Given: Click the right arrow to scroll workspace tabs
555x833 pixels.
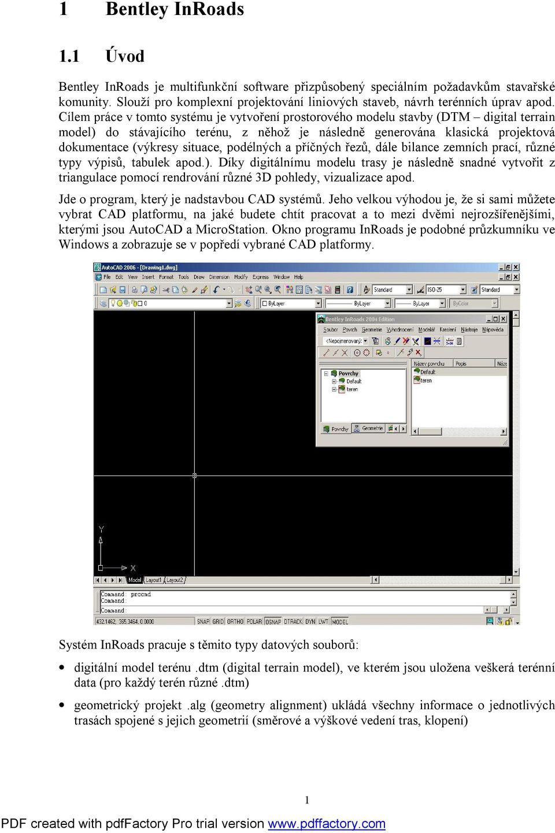Looking at the screenshot, I should click(x=403, y=429).
